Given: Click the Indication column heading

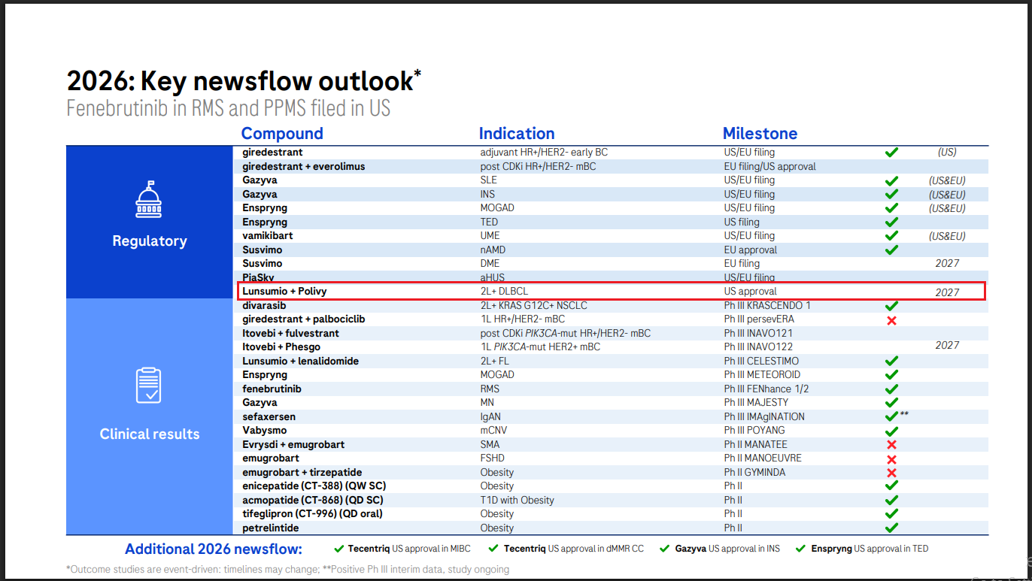Looking at the screenshot, I should [517, 134].
